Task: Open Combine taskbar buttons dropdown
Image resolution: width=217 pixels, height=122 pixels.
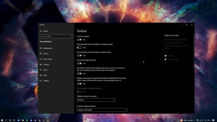Action: tap(102, 110)
